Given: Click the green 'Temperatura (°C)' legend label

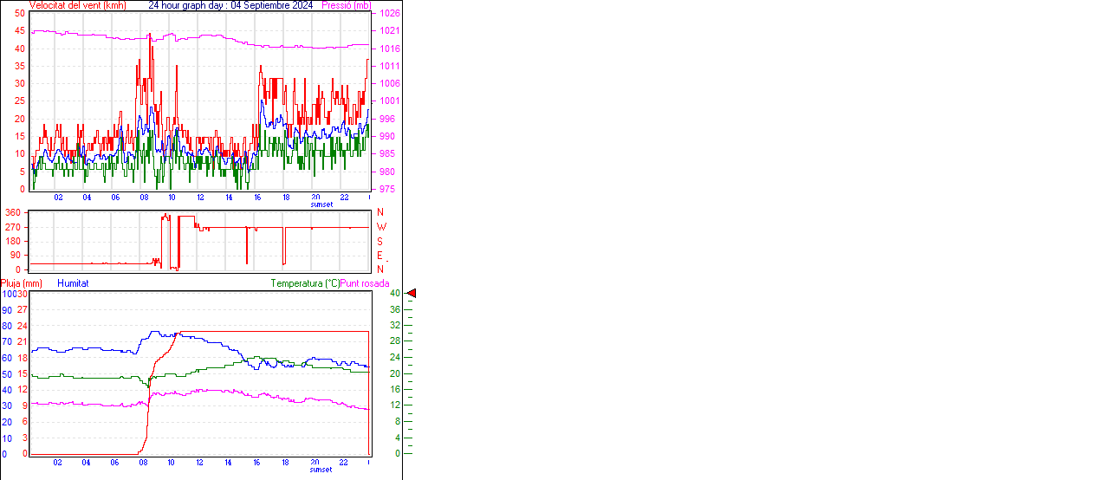Looking at the screenshot, I should tap(305, 283).
